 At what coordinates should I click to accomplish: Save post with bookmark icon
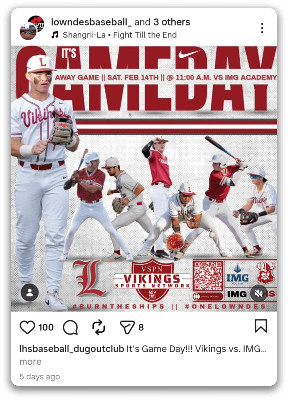point(261,326)
